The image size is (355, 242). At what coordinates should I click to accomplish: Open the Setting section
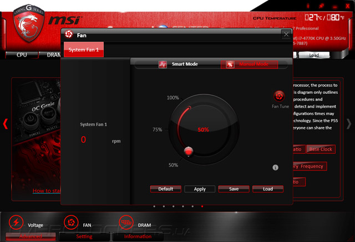point(84,236)
